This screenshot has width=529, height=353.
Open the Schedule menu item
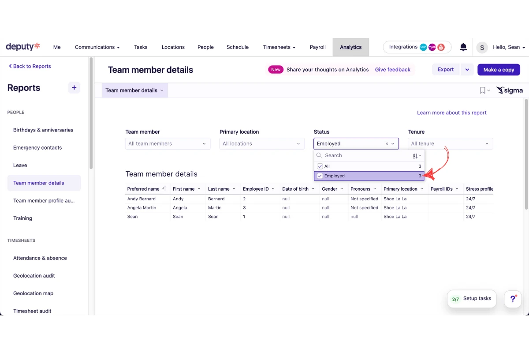238,47
